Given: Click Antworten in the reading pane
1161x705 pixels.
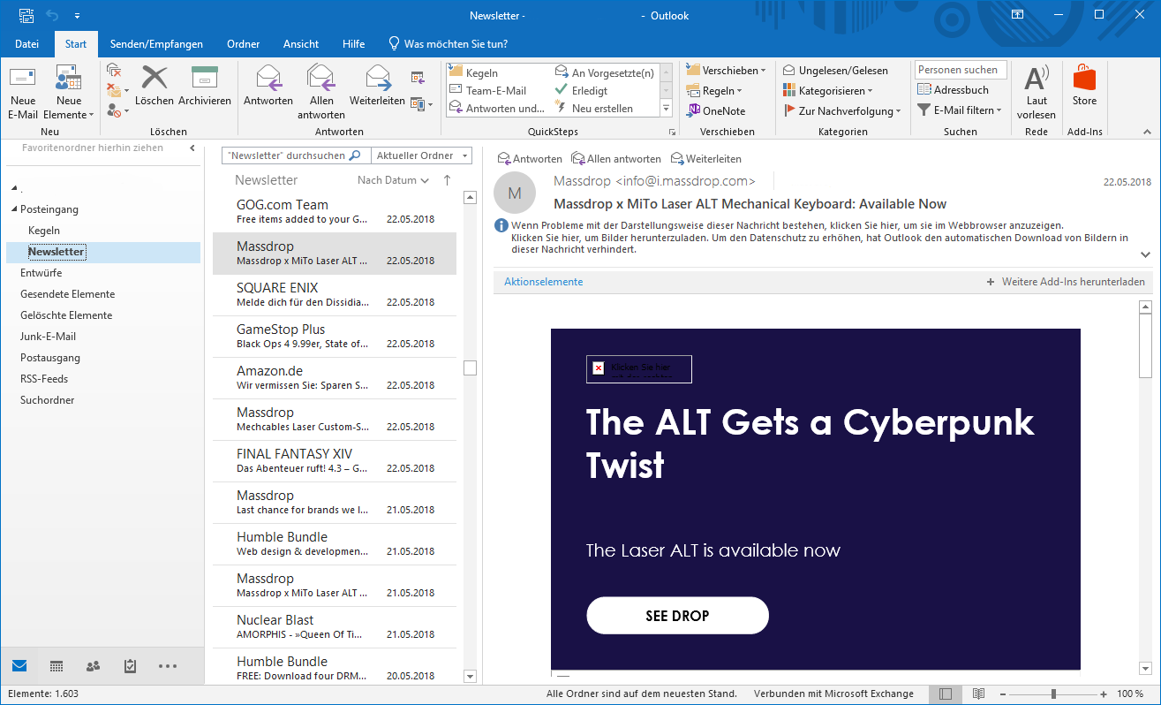Looking at the screenshot, I should pos(530,159).
